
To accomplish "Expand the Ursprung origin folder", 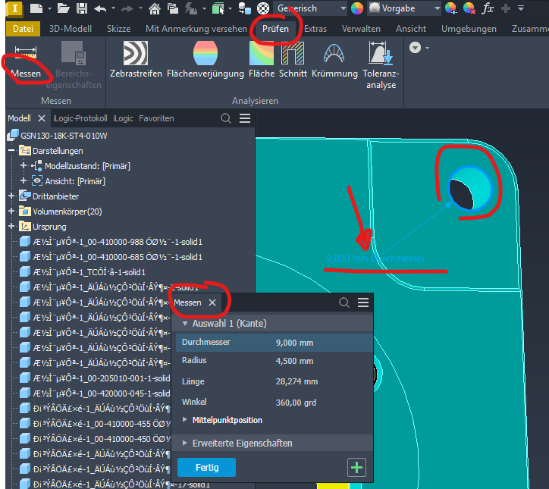I will [x=11, y=226].
